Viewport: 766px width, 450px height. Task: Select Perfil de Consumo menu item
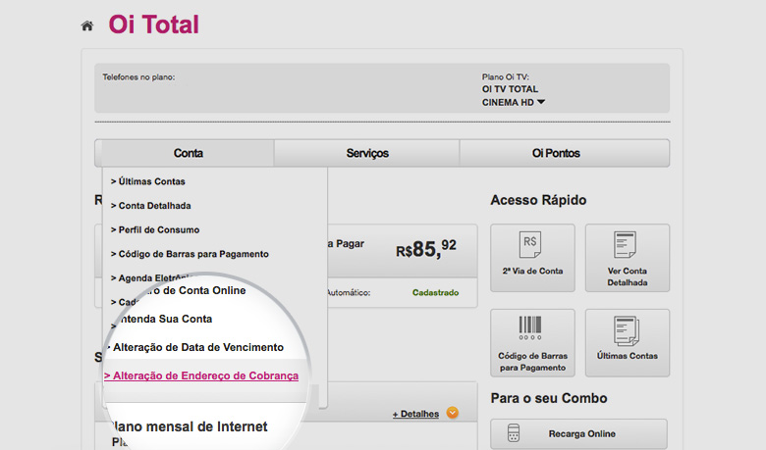155,229
